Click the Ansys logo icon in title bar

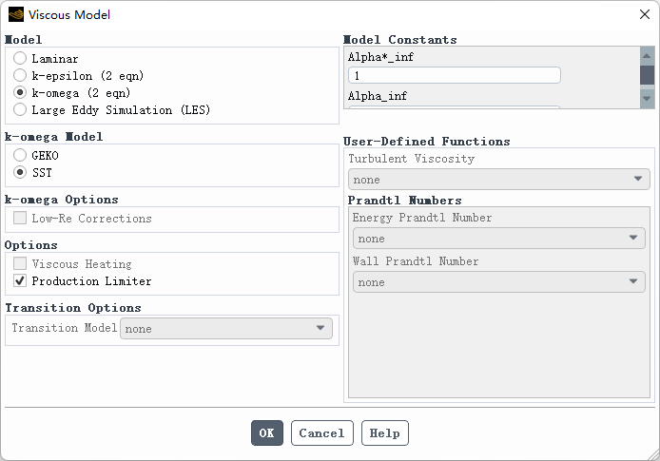click(16, 14)
